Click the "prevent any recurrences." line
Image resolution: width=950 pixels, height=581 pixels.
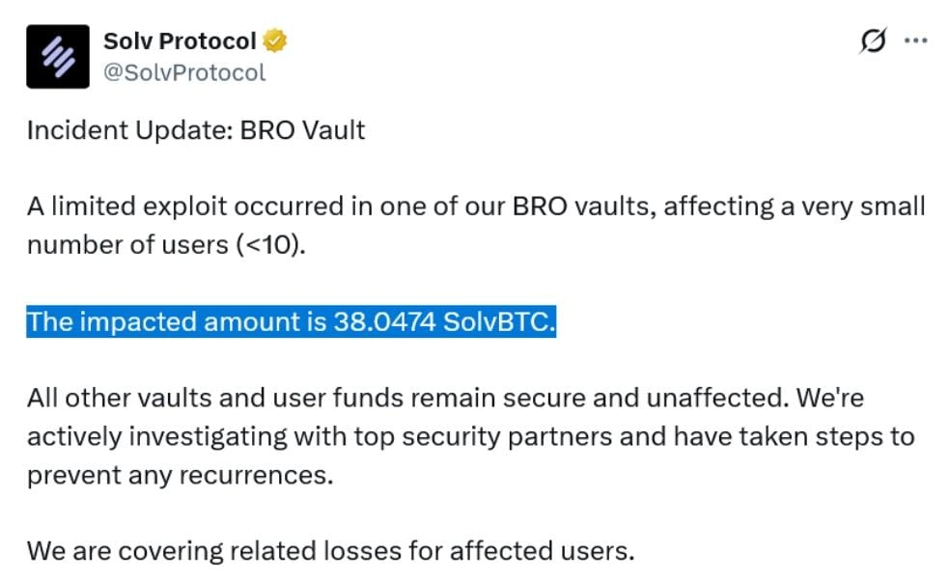[180, 476]
